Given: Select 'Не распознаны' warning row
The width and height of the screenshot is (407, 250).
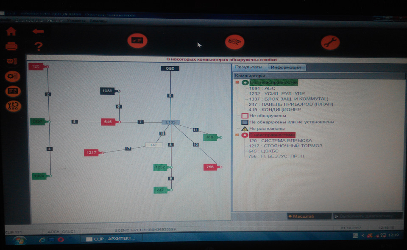Looking at the screenshot, I should tap(263, 129).
